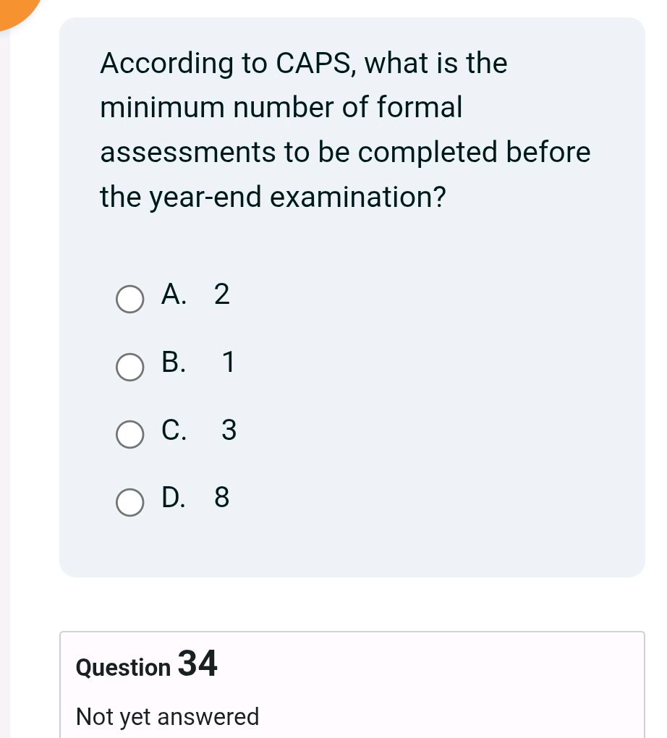Image resolution: width=667 pixels, height=738 pixels.
Task: Select answer option C with value 3
Action: 129,435
